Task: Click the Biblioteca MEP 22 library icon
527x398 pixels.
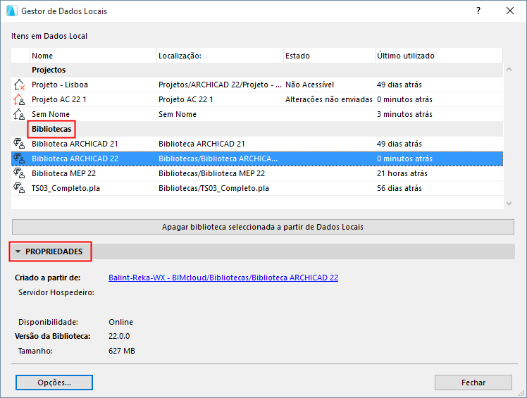Action: coord(19,173)
